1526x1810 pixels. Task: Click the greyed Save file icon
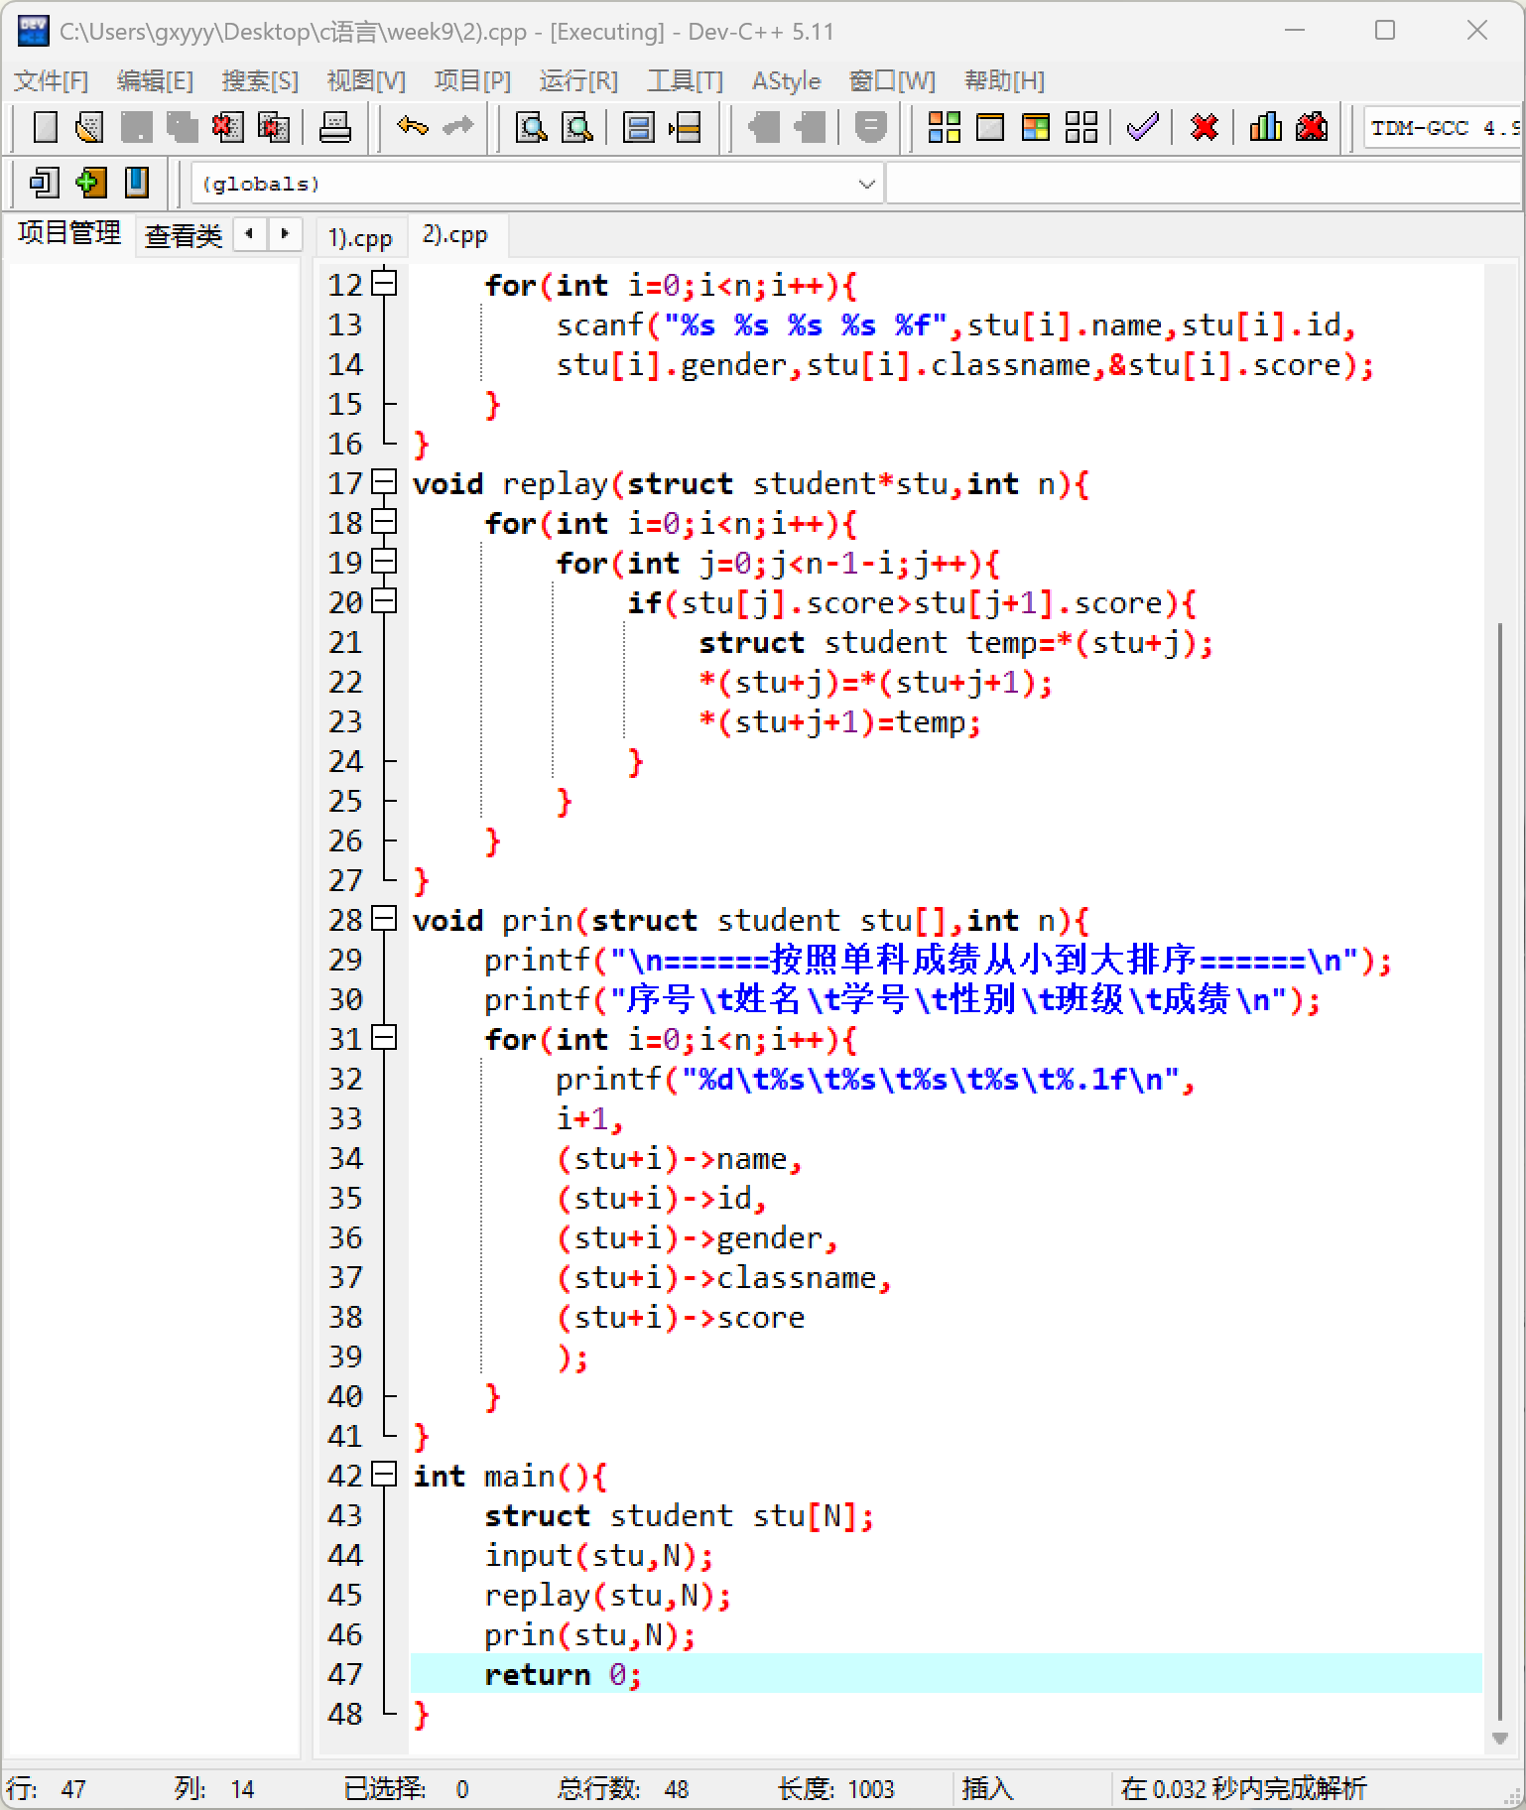point(136,127)
